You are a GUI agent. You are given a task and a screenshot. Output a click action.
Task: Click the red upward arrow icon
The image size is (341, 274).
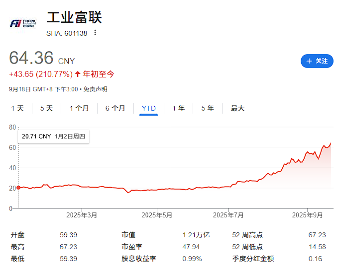coord(78,74)
